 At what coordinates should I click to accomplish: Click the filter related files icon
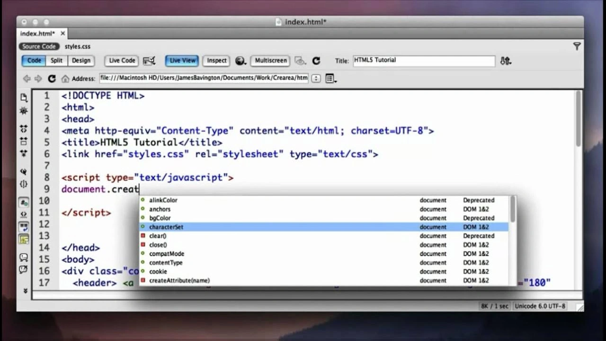(577, 46)
